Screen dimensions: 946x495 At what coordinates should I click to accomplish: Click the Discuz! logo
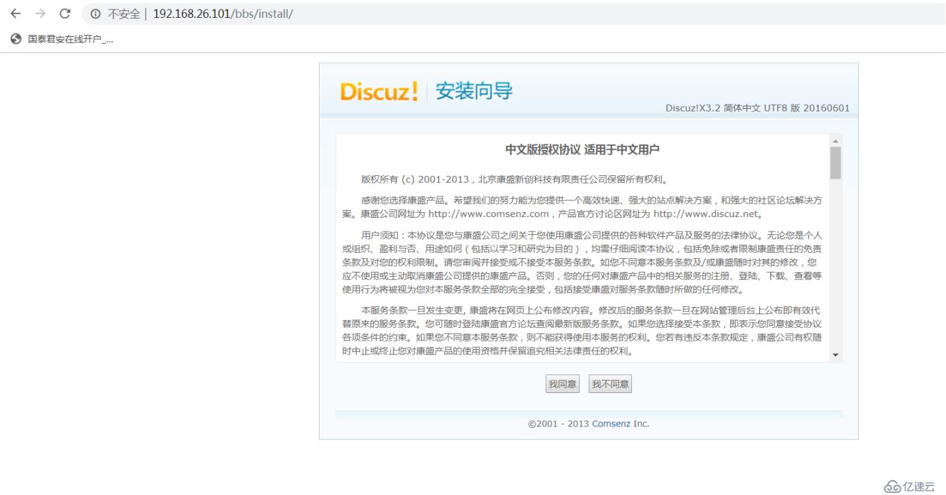click(379, 92)
